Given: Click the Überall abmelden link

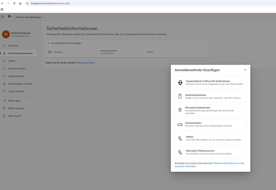Looking at the screenshot, I should coord(86,63).
